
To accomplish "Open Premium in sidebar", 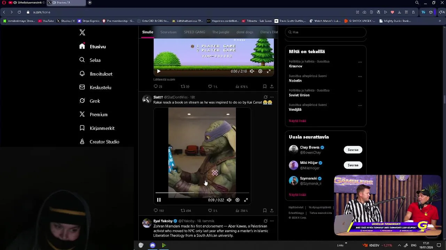I will coord(93,115).
